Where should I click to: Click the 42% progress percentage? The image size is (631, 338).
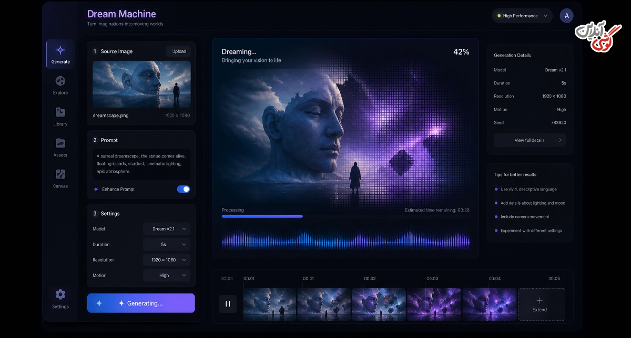(x=461, y=52)
